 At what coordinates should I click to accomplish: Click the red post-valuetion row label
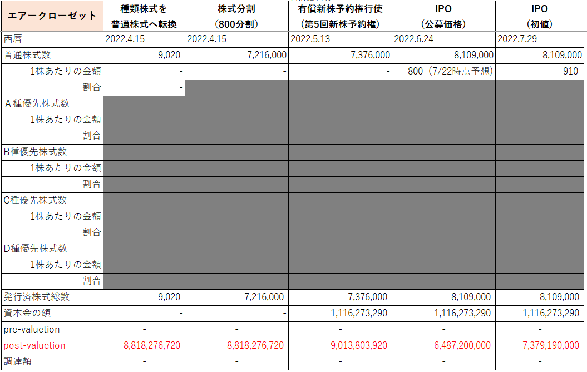point(34,345)
